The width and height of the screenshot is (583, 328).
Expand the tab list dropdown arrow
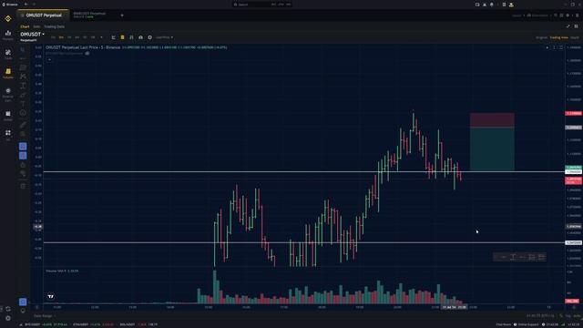pyautogui.click(x=122, y=15)
